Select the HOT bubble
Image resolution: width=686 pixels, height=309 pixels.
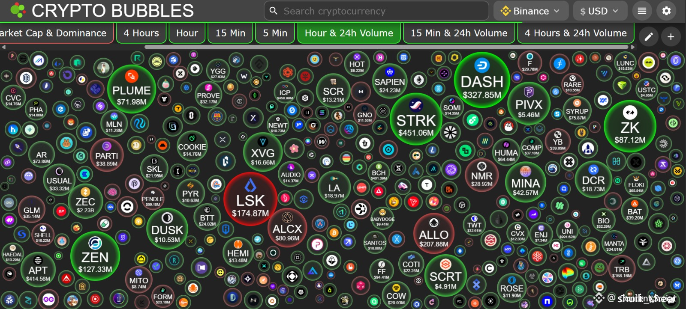point(357,64)
